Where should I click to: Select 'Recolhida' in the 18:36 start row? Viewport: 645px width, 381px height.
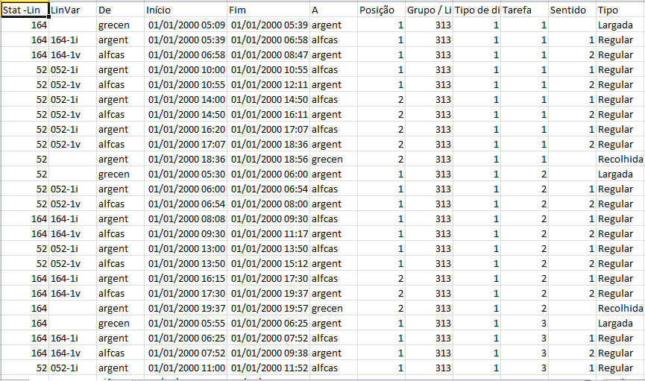[x=620, y=160]
